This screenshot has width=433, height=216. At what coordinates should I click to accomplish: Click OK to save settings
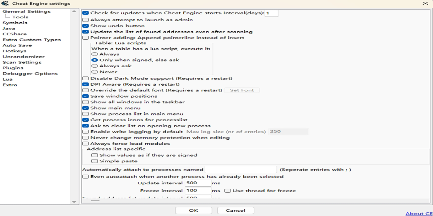click(x=193, y=211)
